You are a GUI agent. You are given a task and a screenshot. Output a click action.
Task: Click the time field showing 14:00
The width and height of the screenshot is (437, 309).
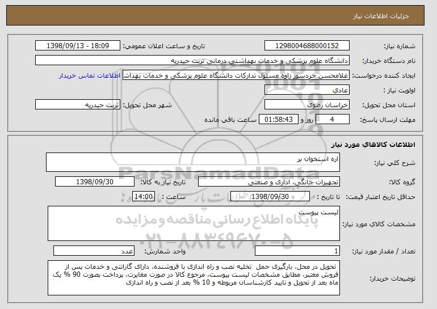point(144,197)
